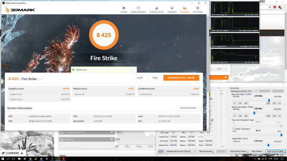Open NVIDIA Inspector from the taskbar
287x161 pixels.
coord(52,159)
